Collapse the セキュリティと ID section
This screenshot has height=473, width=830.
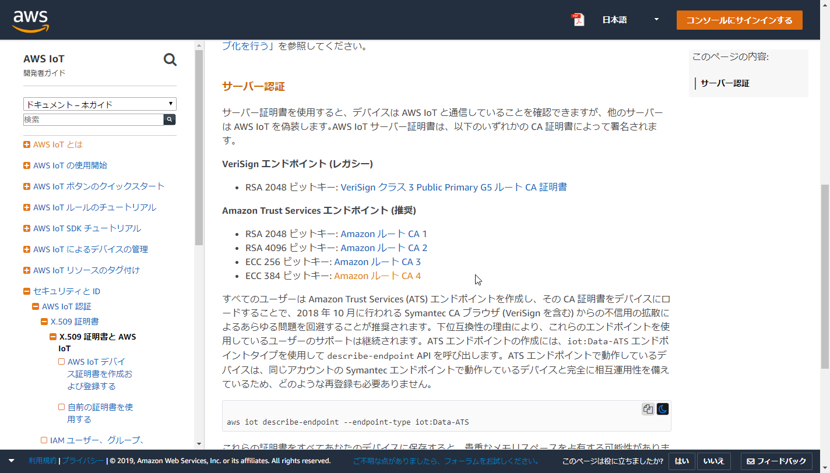click(x=26, y=291)
